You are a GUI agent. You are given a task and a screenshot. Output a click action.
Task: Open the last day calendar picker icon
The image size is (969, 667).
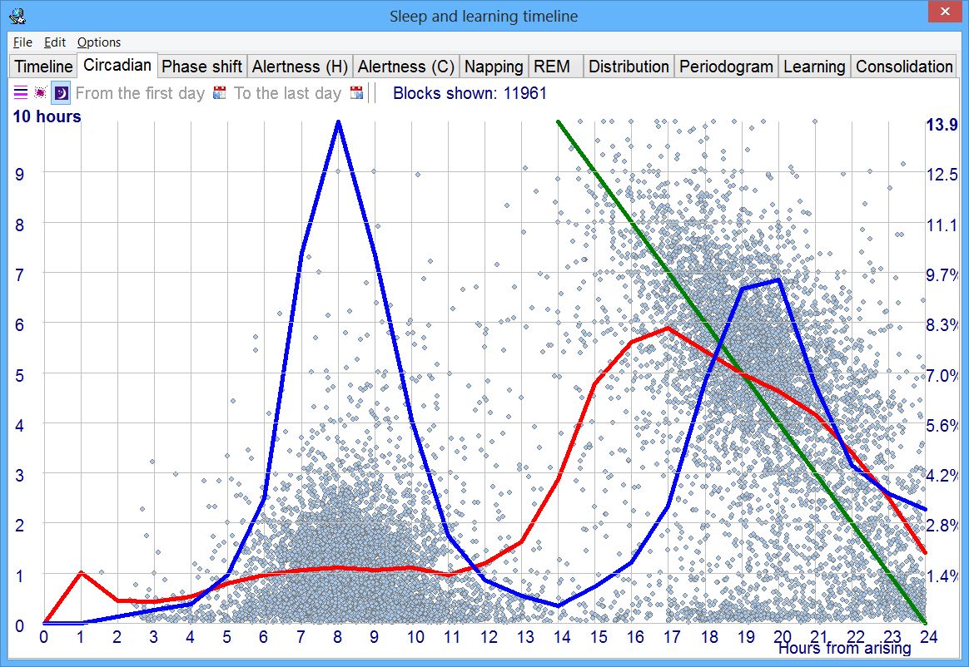(x=357, y=93)
